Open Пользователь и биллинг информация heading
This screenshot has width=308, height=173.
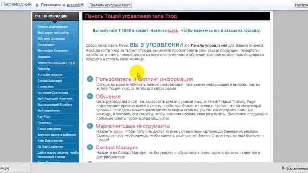coord(144,79)
